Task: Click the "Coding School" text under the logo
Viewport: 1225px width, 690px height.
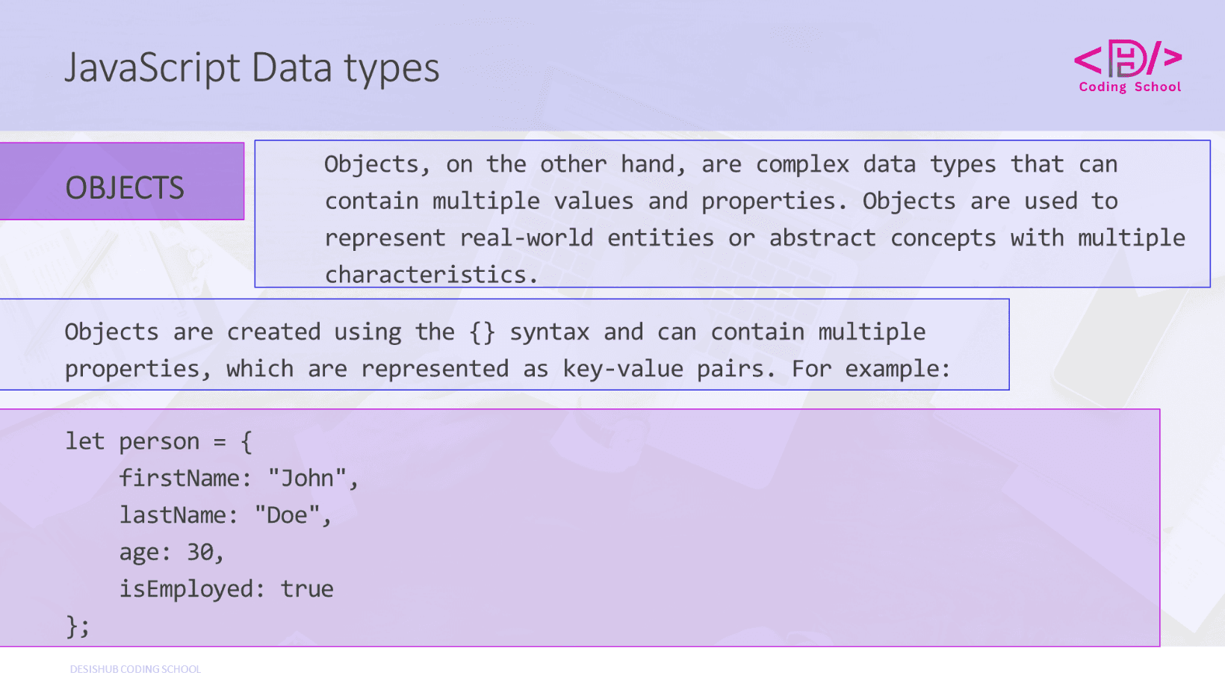Action: tap(1129, 87)
